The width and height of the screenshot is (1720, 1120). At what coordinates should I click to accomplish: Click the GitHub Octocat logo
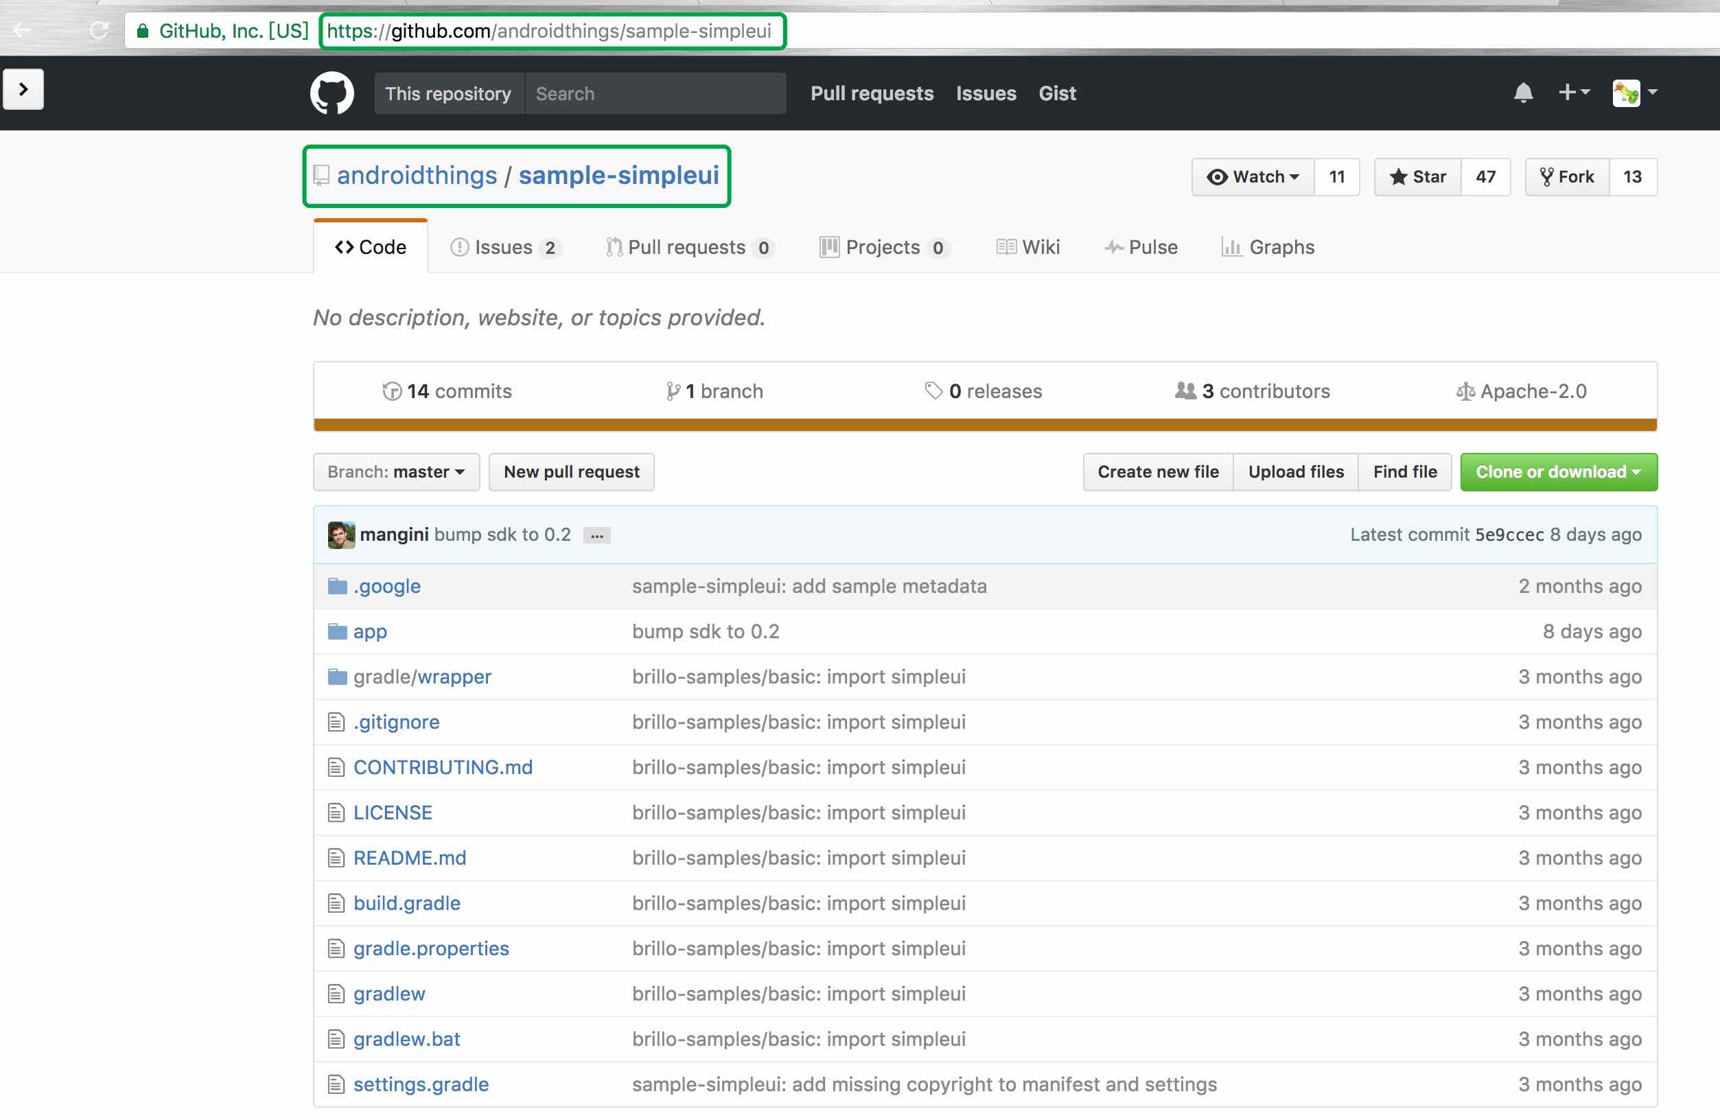[x=332, y=93]
